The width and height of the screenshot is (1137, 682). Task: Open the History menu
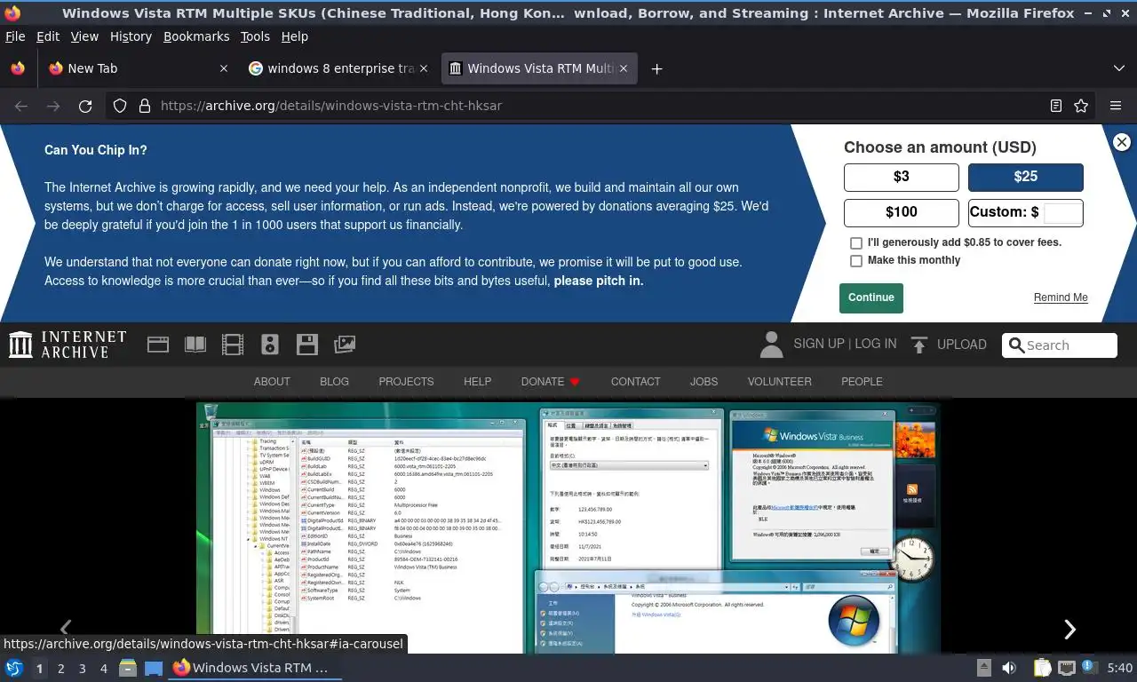(x=131, y=36)
